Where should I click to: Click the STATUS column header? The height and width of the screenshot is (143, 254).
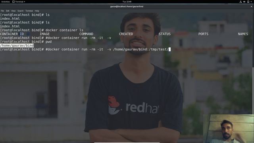[165, 34]
